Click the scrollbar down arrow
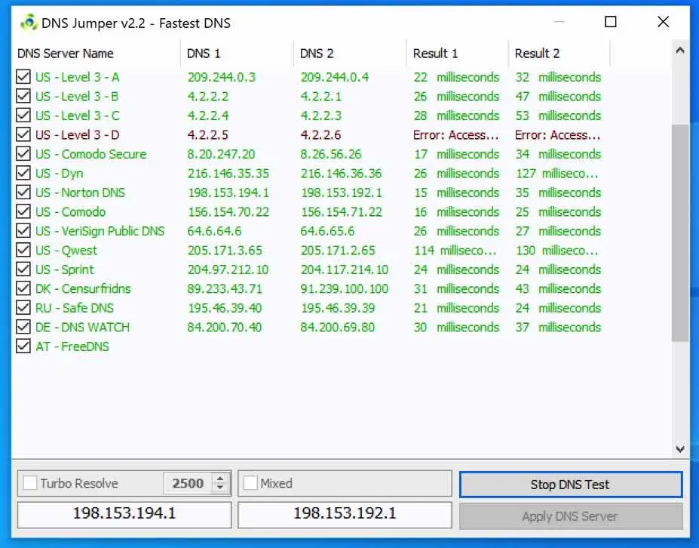Viewport: 699px width, 548px height. 680,448
